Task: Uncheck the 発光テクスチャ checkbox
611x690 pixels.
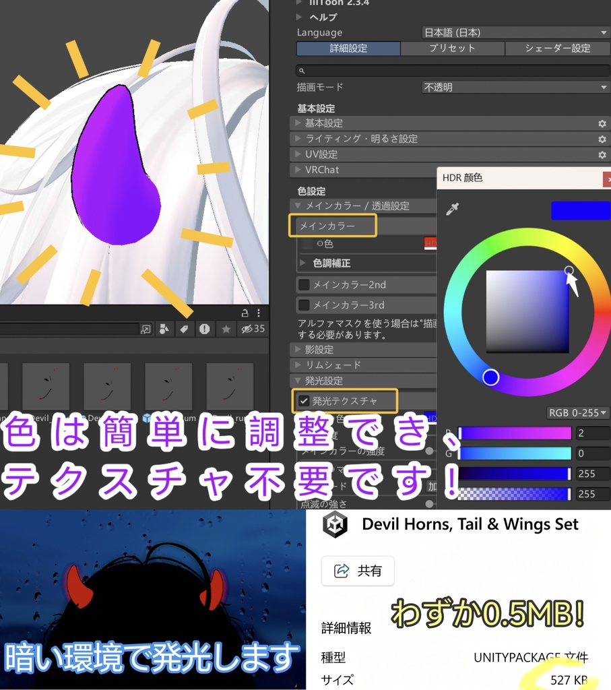Action: 304,401
